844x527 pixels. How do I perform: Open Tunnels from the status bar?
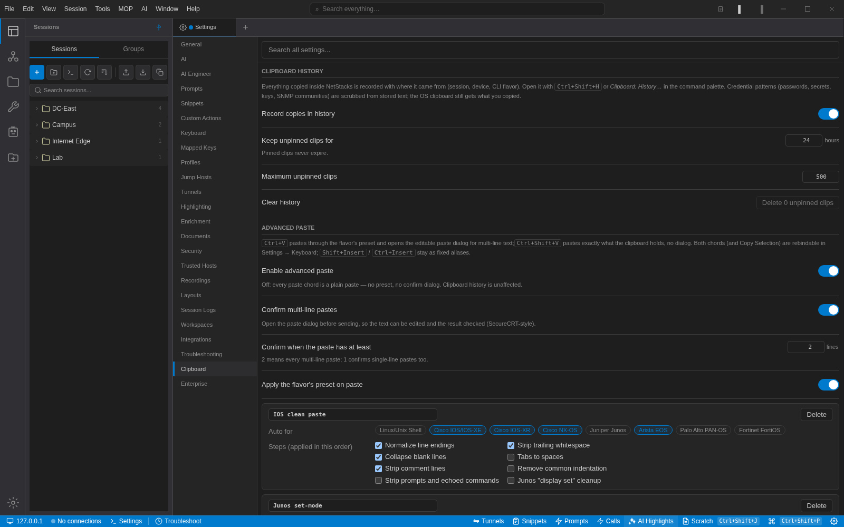click(x=488, y=521)
